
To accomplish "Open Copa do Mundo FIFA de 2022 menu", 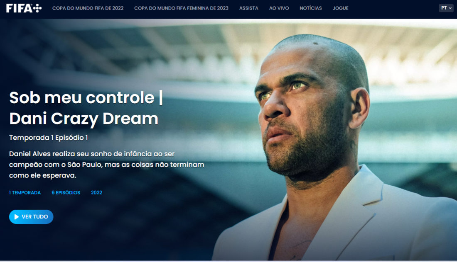I will pos(88,8).
